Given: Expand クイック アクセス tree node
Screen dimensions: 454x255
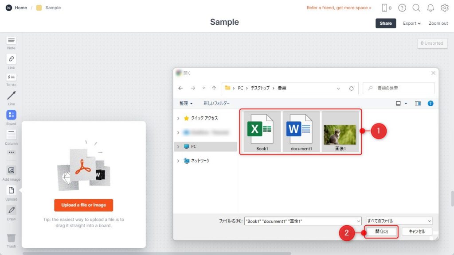Looking at the screenshot, I should point(178,118).
